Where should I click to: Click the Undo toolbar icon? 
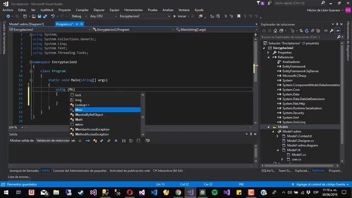[x=53, y=16]
